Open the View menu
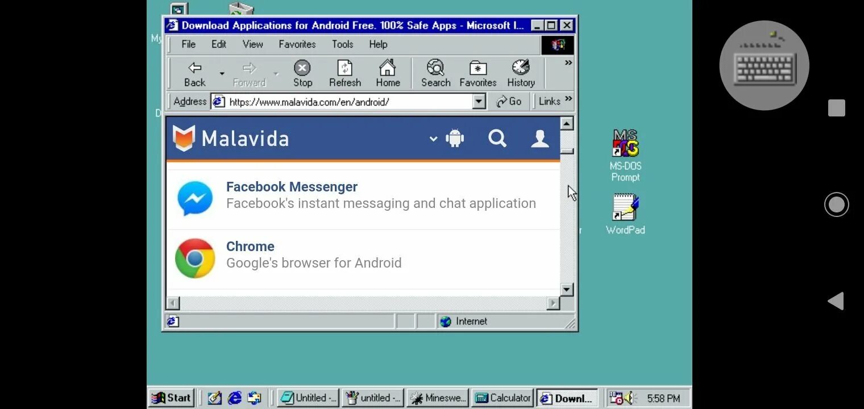This screenshot has height=409, width=864. tap(253, 44)
